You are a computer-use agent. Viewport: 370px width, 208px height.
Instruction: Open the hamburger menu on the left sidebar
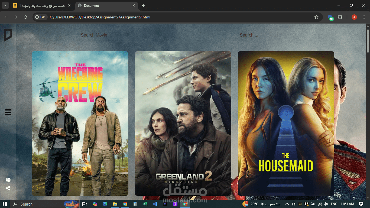[x=8, y=112]
